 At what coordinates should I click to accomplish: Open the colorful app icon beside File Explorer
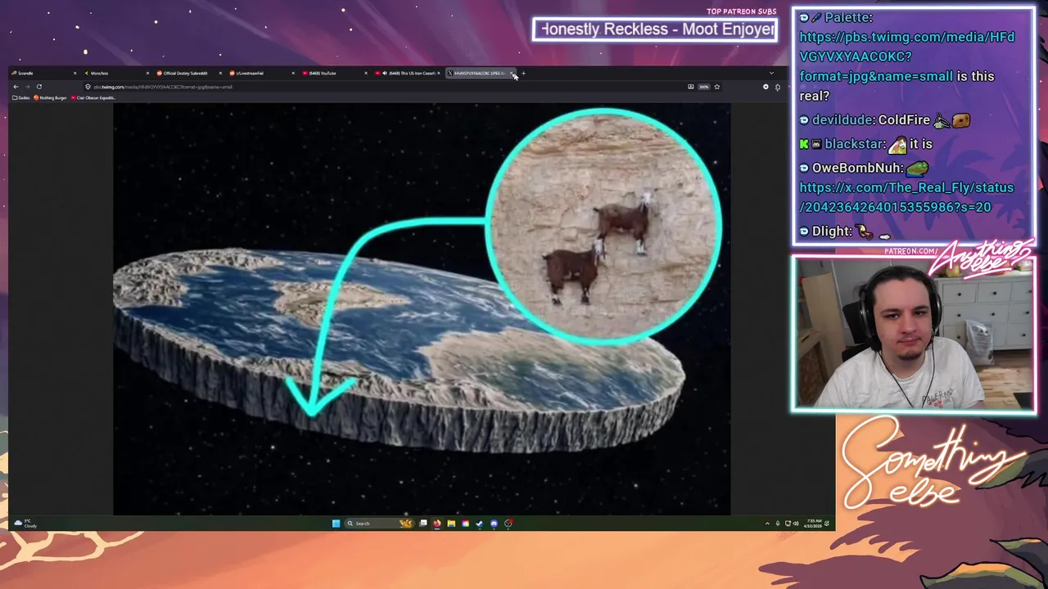click(465, 524)
